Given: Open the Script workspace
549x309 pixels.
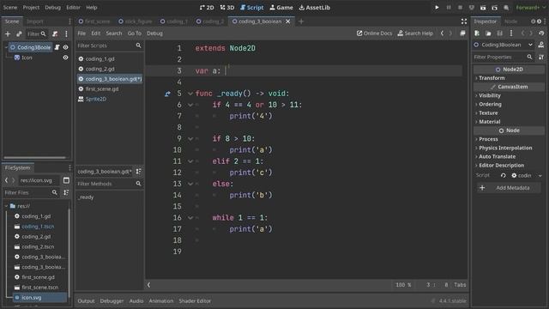Looking at the screenshot, I should (x=251, y=8).
